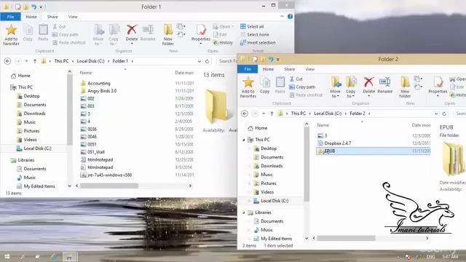Click New folder in Folder 2 ribbon
Viewport: 466px width, 262px height.
point(405,87)
